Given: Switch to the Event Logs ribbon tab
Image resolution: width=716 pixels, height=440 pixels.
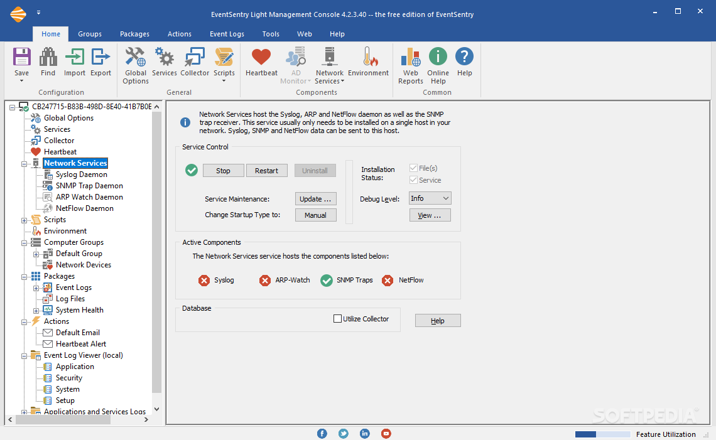Looking at the screenshot, I should (x=227, y=34).
